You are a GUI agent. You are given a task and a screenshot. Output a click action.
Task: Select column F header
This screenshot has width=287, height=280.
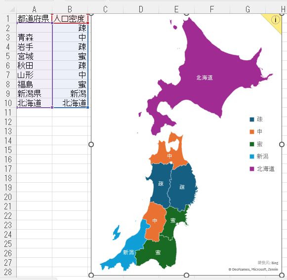point(212,9)
